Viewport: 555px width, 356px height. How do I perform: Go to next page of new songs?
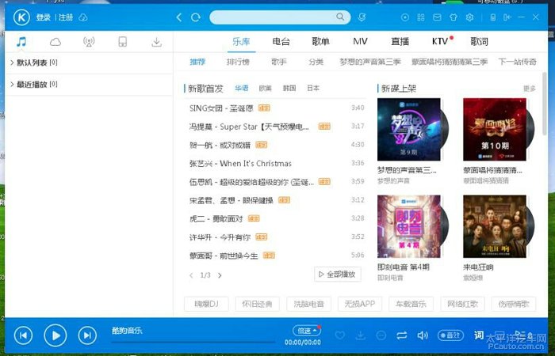[220, 275]
